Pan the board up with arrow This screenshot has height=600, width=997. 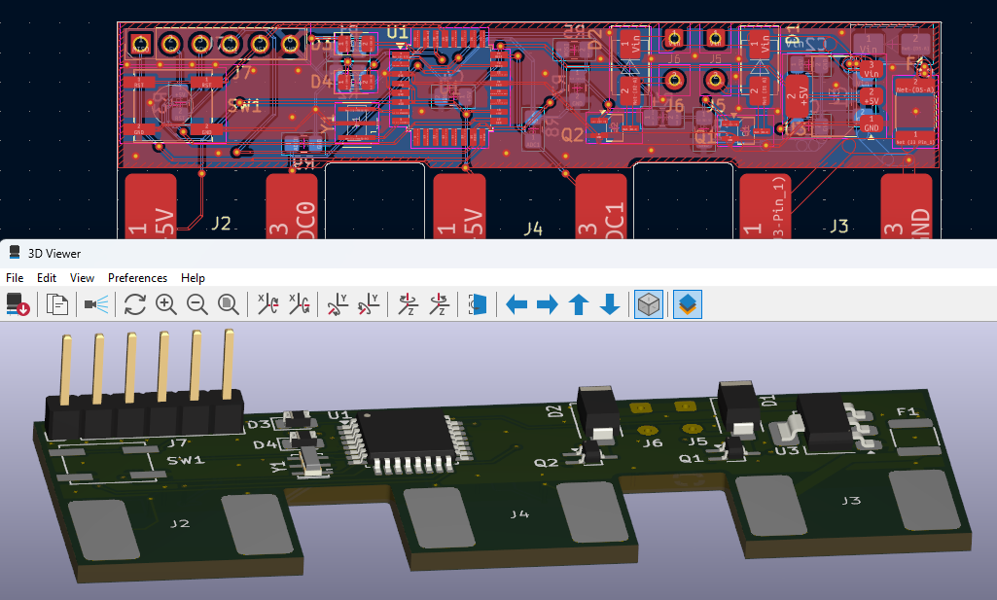tap(579, 304)
